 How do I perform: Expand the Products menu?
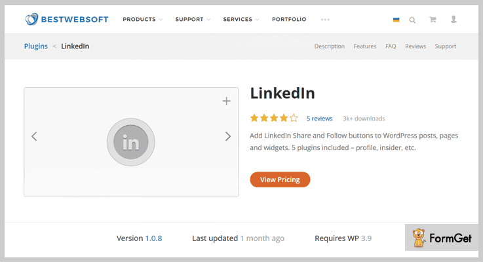[x=143, y=19]
